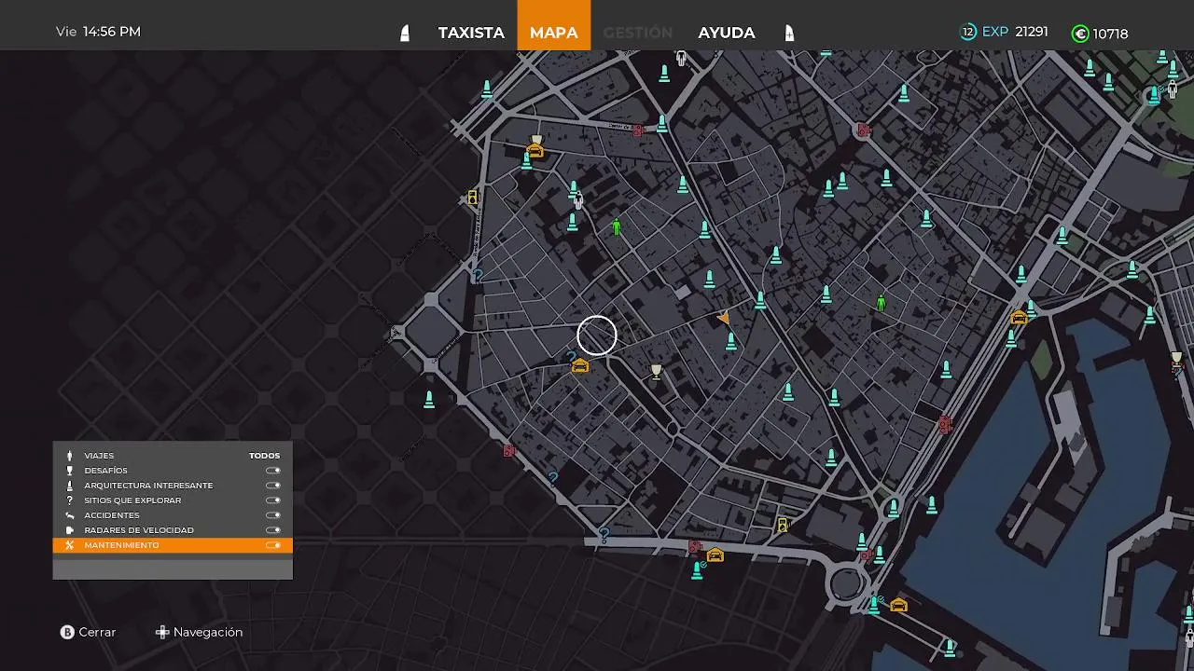This screenshot has width=1194, height=671.
Task: Click the green euro currency icon
Action: [1080, 34]
